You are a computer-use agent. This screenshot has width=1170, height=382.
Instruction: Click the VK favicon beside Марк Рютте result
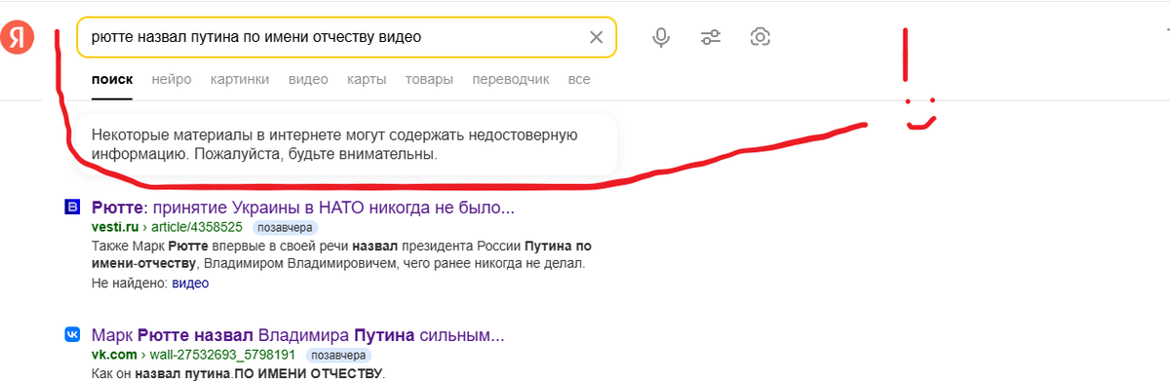point(72,334)
